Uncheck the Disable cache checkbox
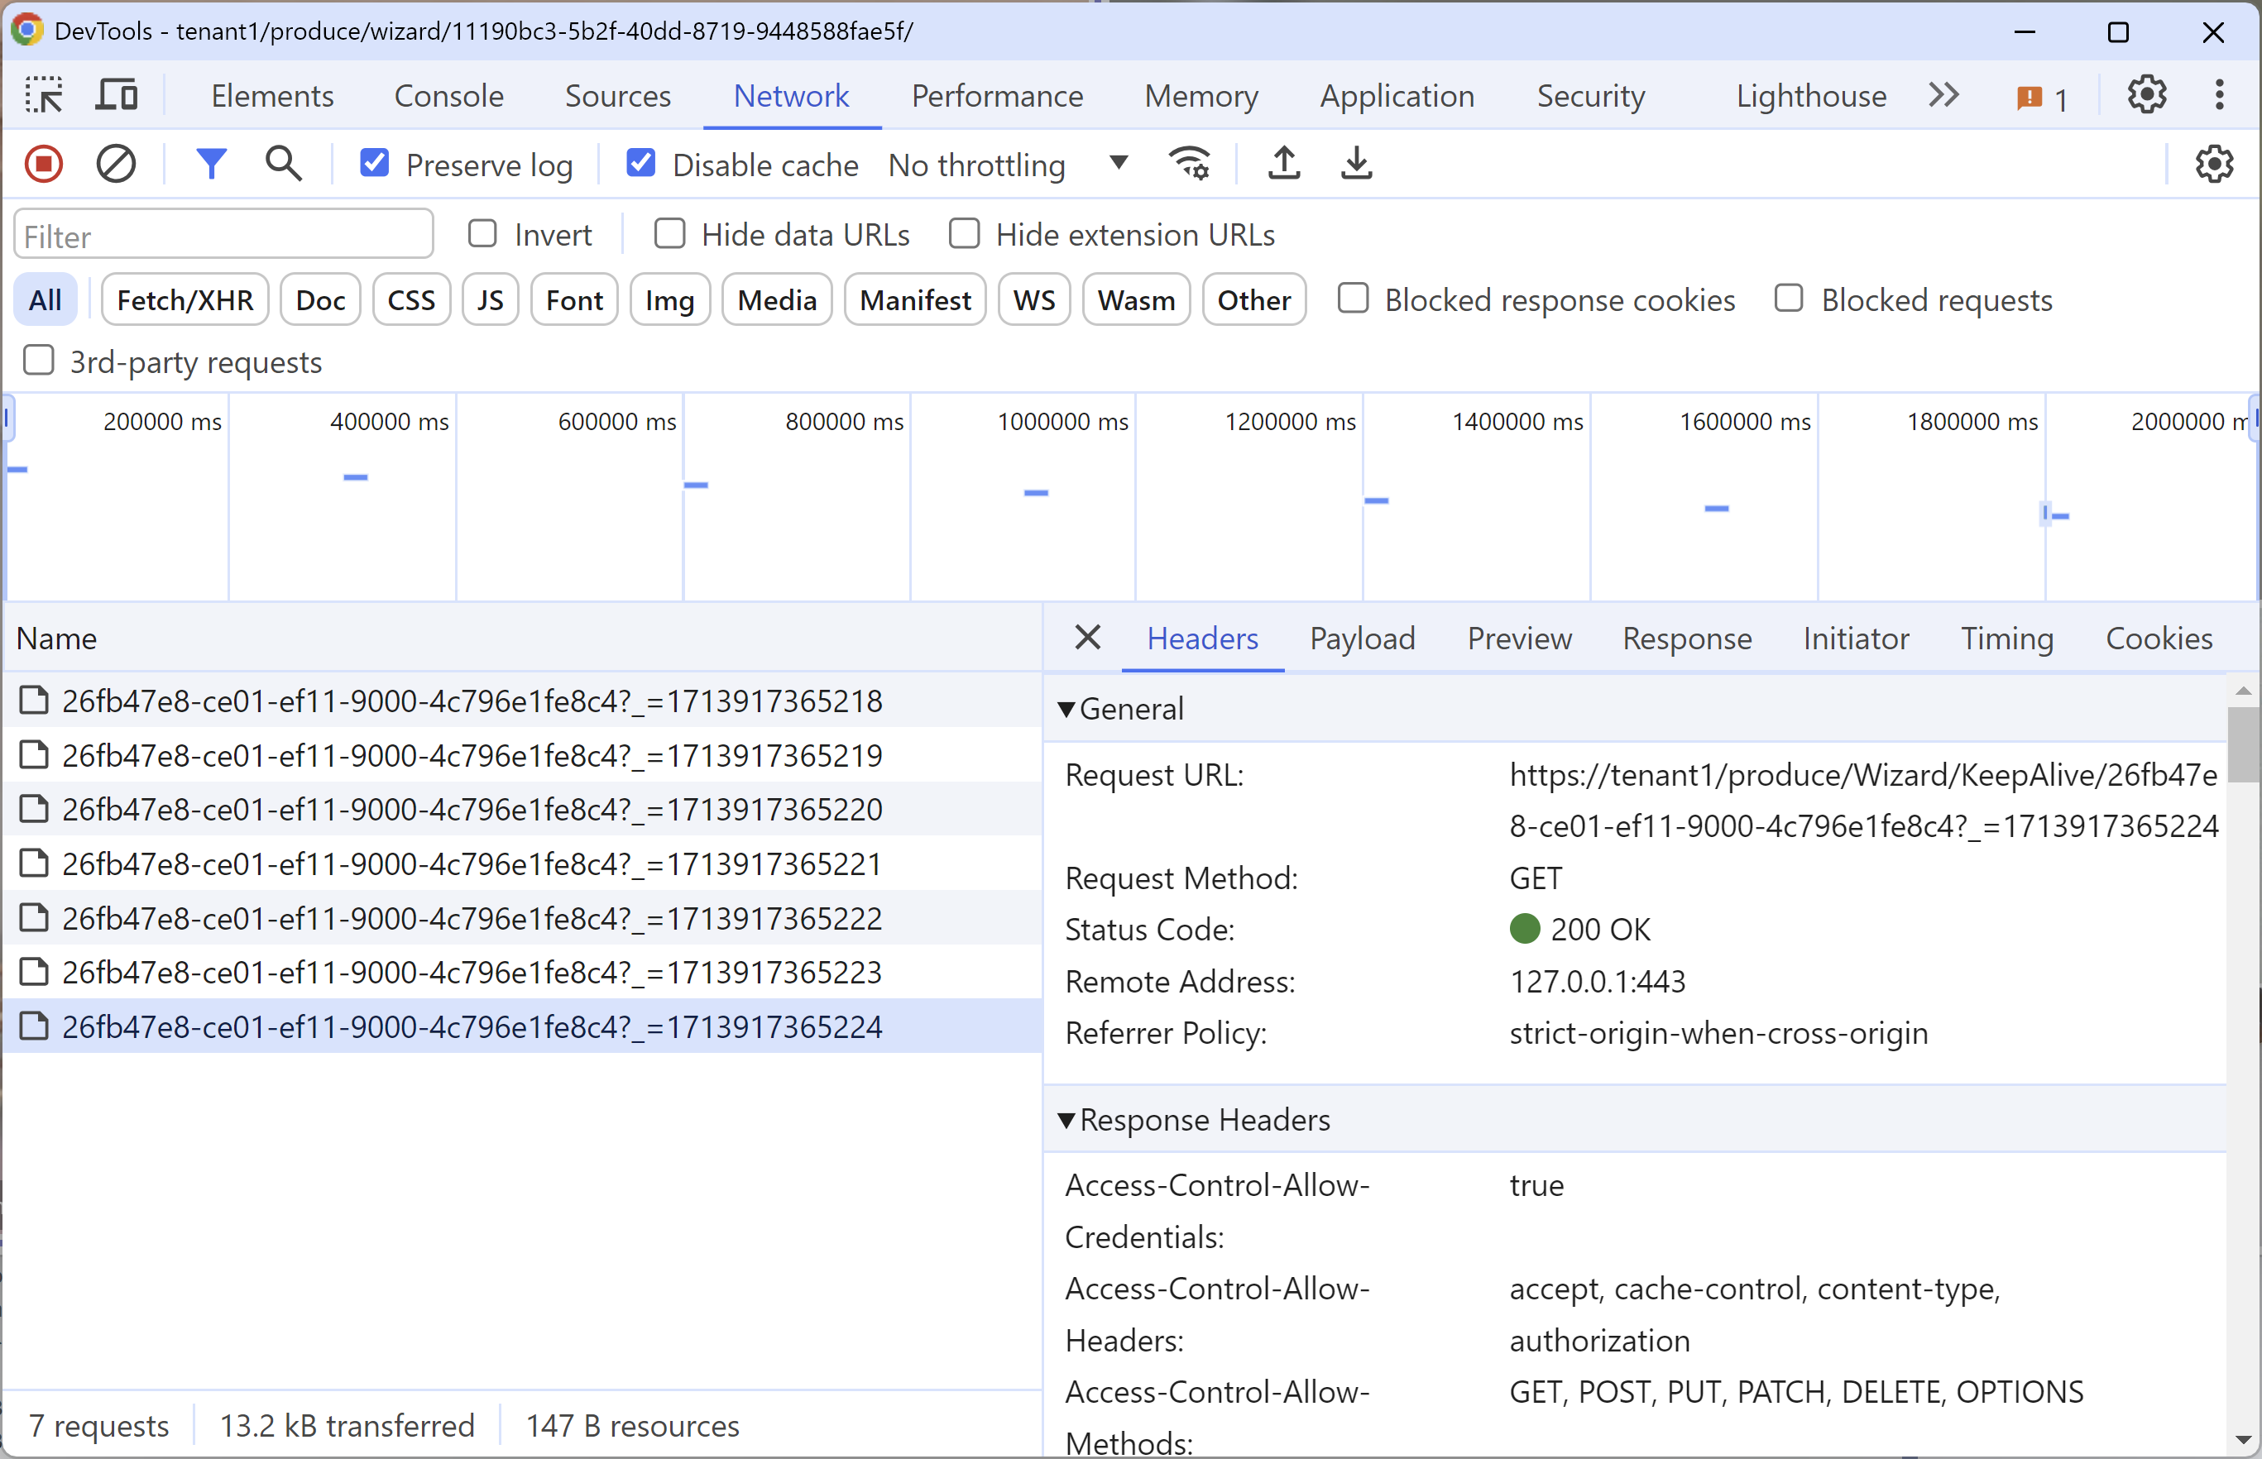 (640, 164)
